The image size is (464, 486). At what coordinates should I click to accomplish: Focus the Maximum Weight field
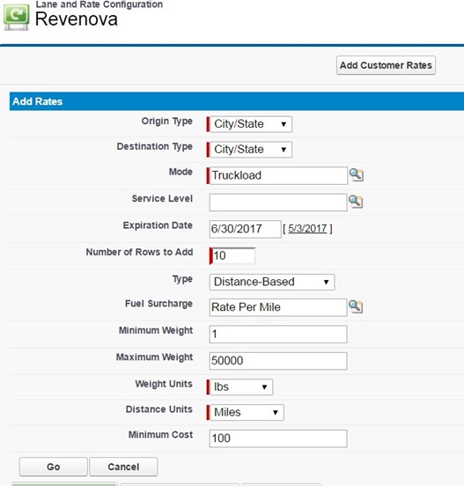point(278,361)
